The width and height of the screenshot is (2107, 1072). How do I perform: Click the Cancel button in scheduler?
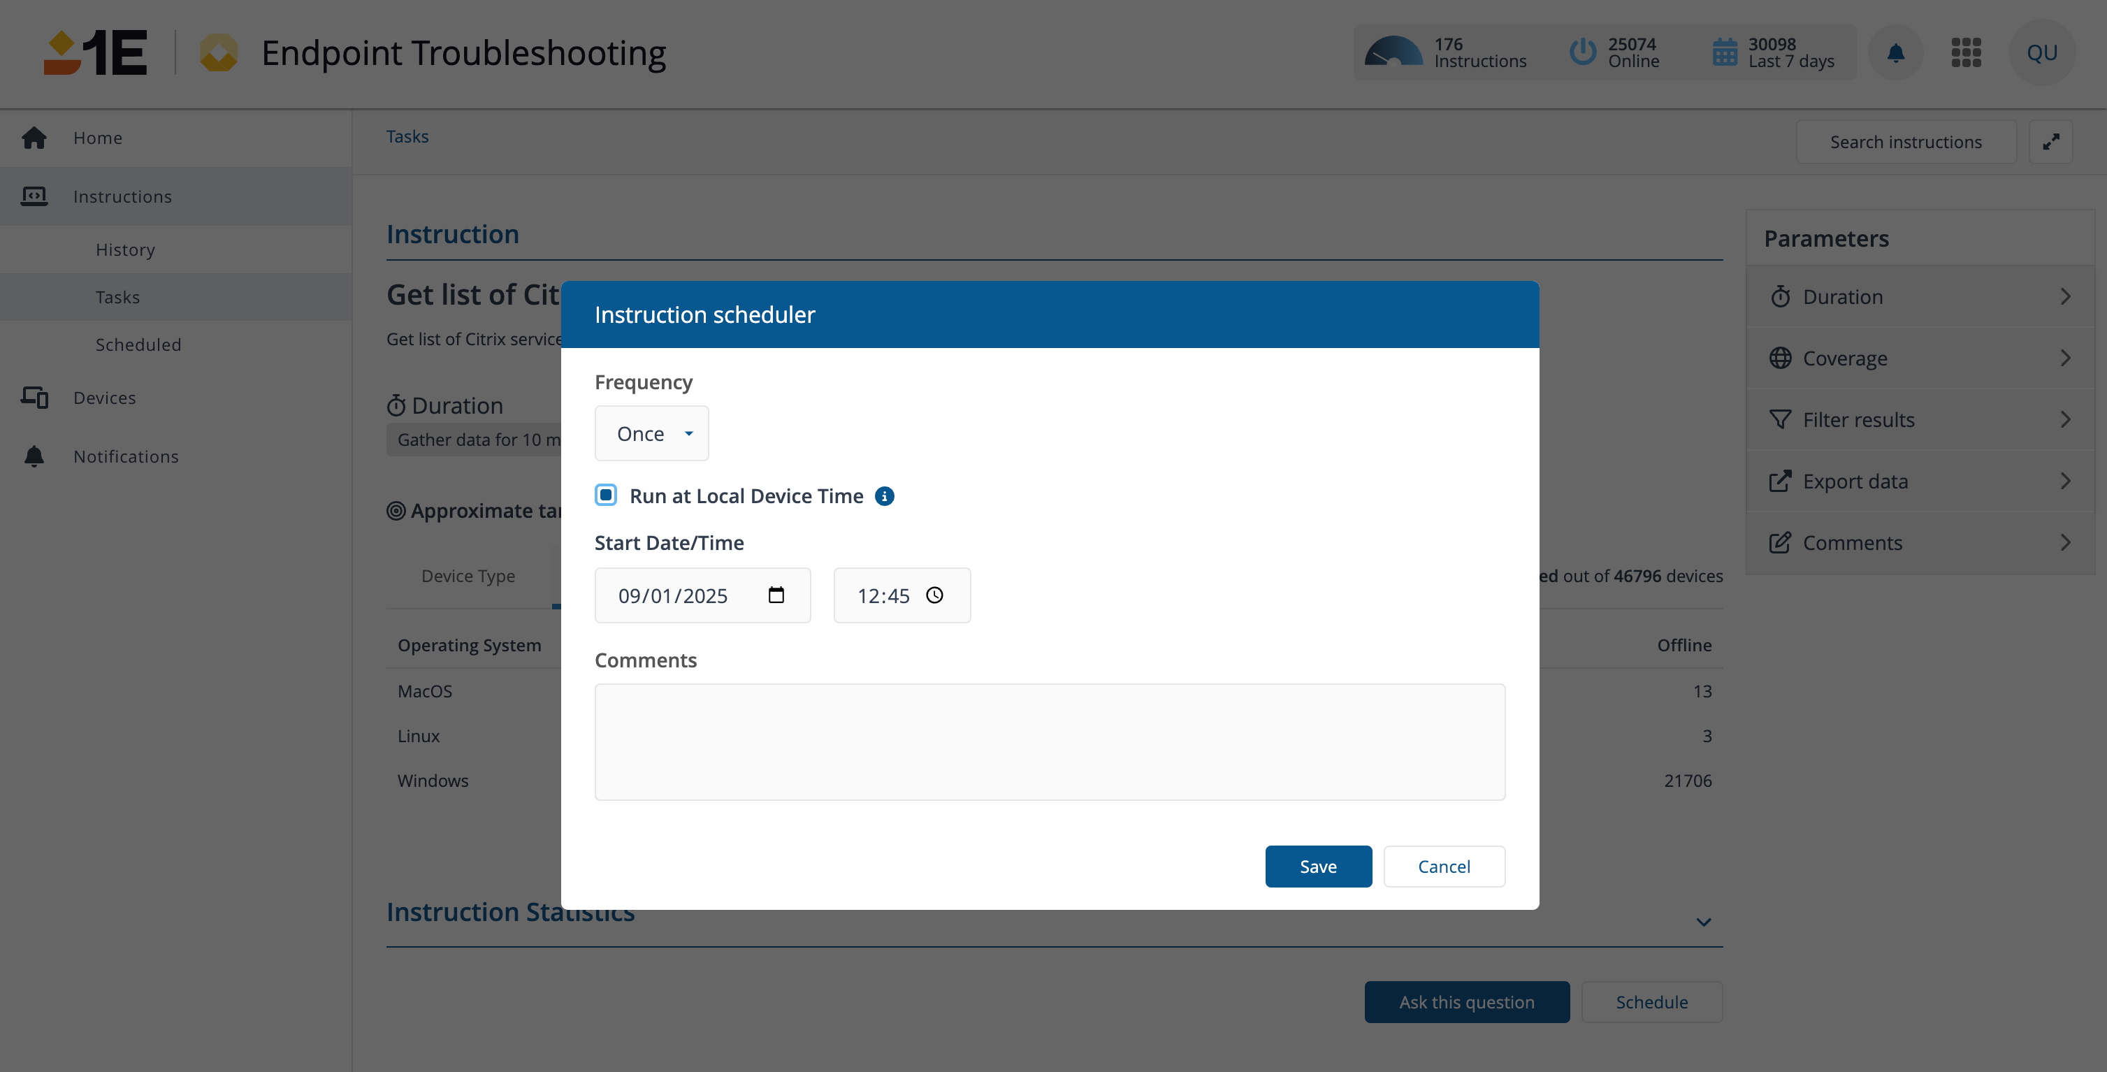point(1444,867)
